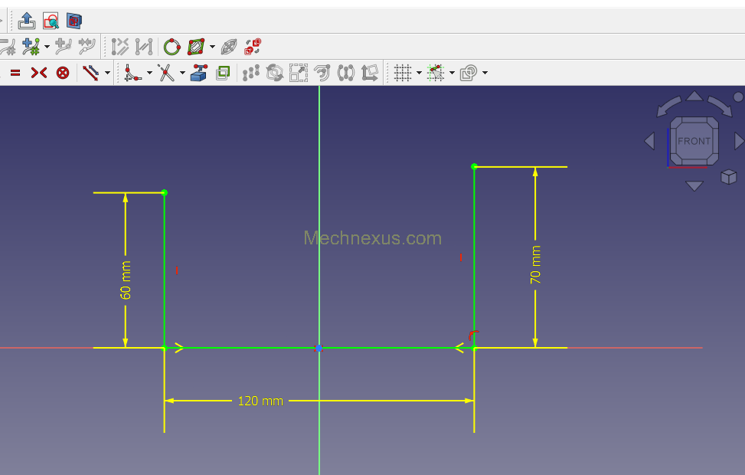Viewport: 745px width, 475px height.
Task: Click navigation cube right arrow
Action: coord(740,141)
